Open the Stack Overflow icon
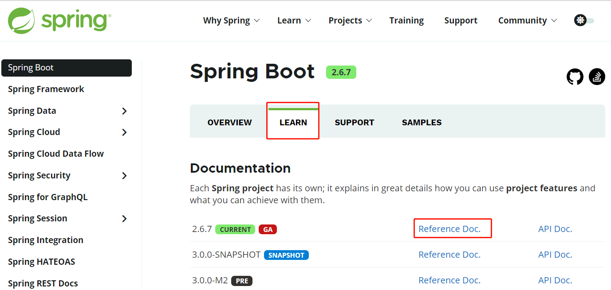Viewport: 611px width, 290px height. pyautogui.click(x=597, y=77)
